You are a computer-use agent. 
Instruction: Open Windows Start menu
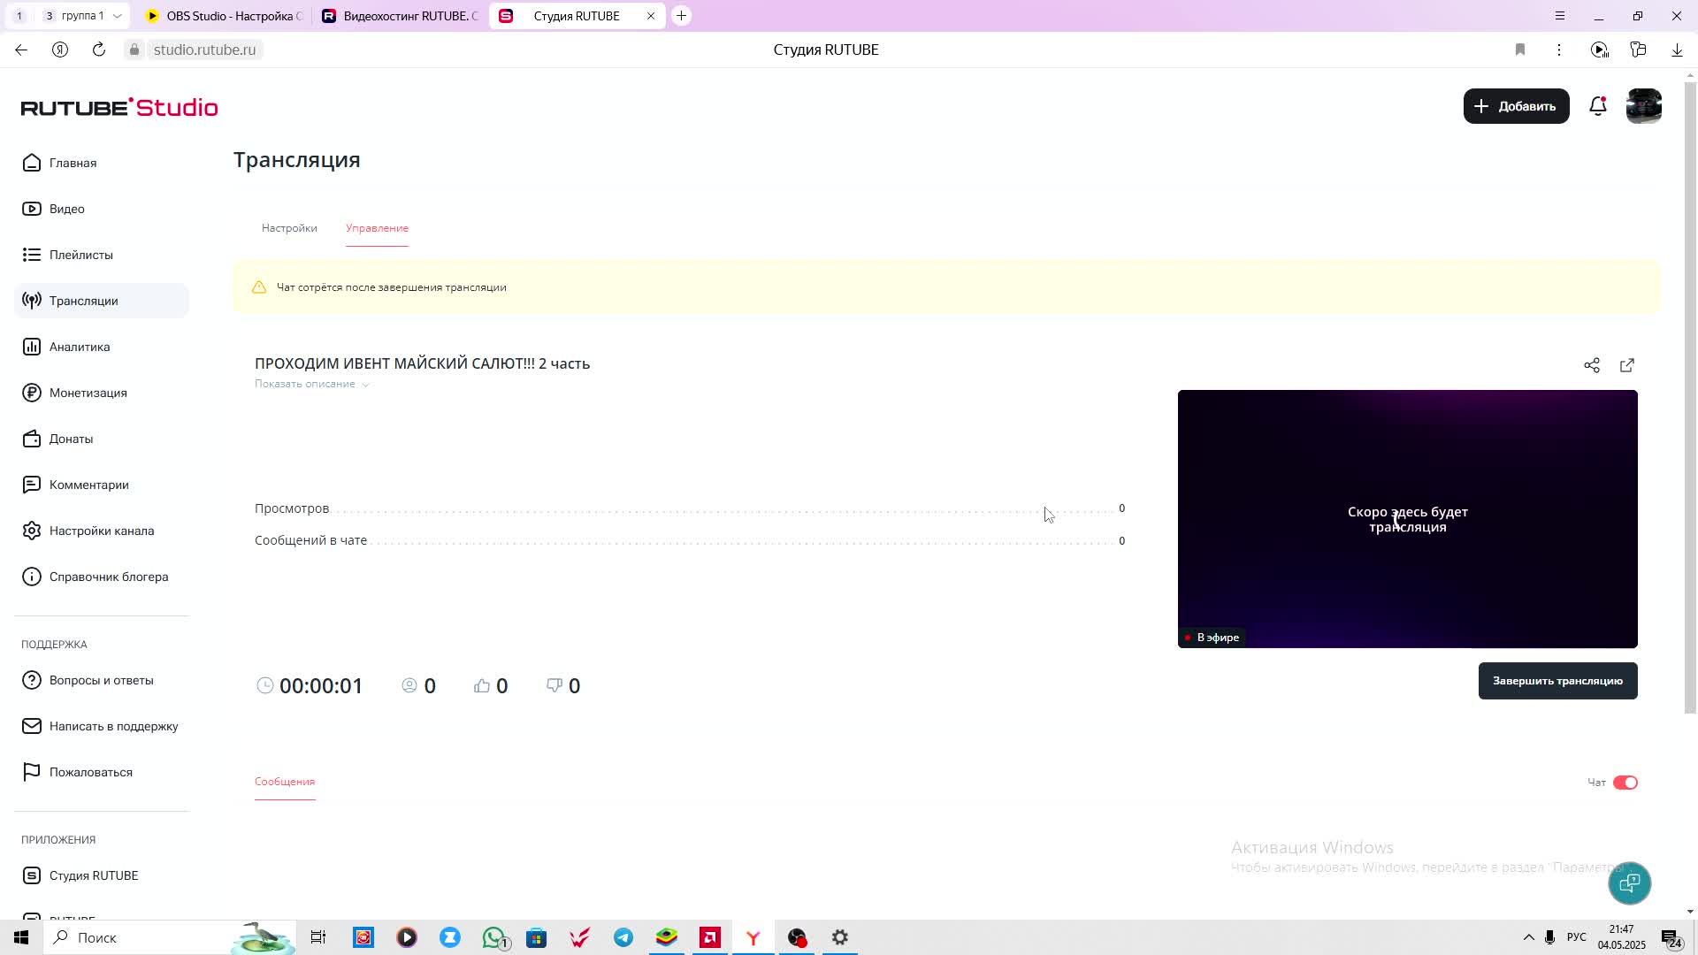point(21,937)
